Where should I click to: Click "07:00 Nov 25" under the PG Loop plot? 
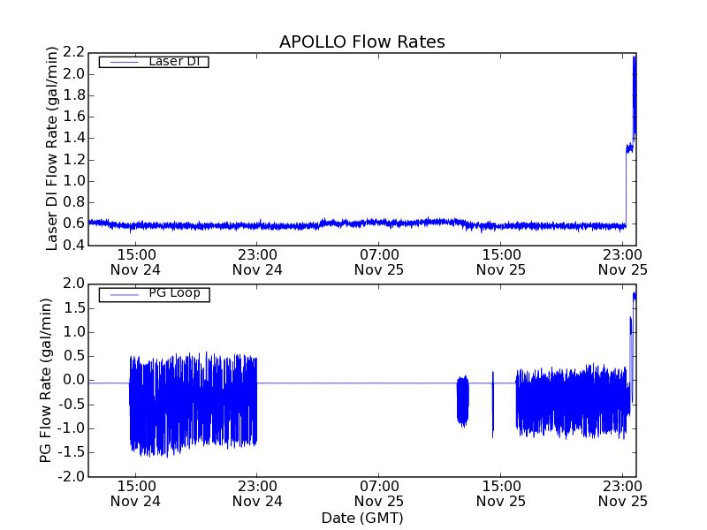[x=379, y=494]
